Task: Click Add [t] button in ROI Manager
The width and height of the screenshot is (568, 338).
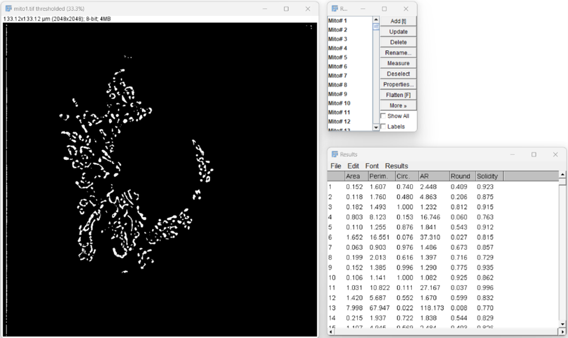Action: 398,21
